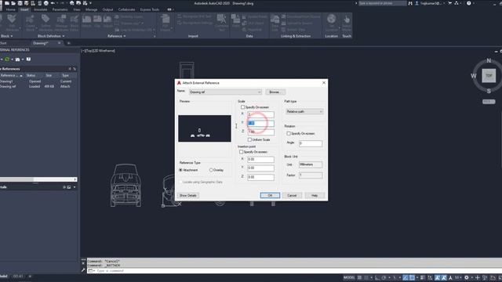Select the Attachment radio button
The image size is (502, 282).
pos(180,170)
